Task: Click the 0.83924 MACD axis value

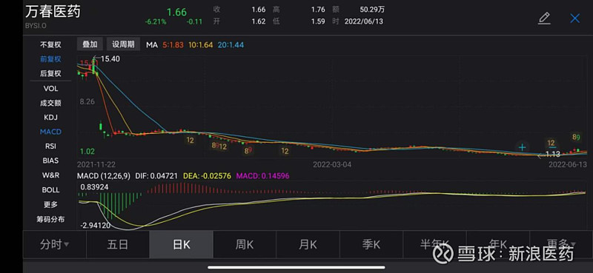Action: coord(94,187)
